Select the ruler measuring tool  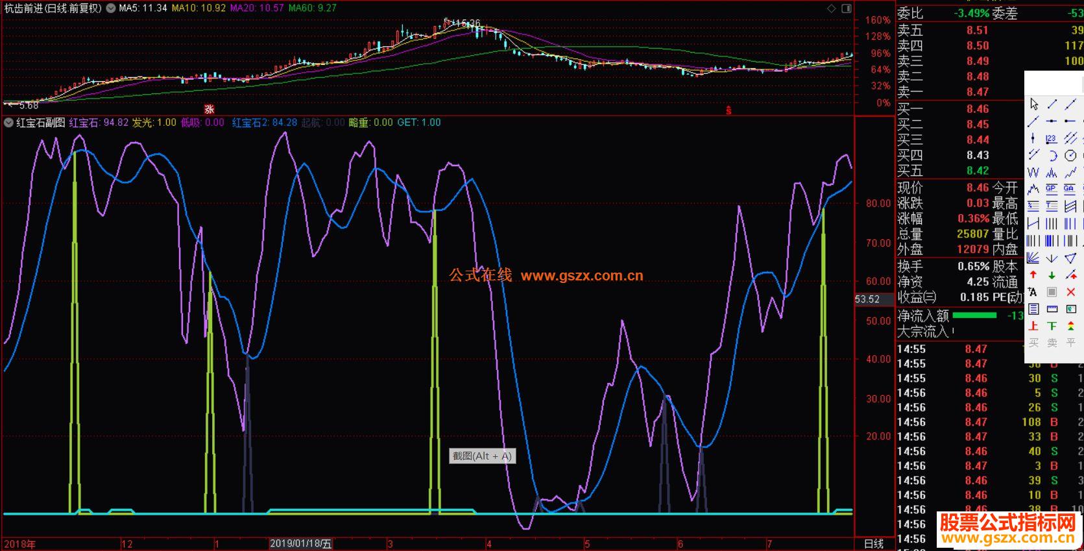point(1052,309)
